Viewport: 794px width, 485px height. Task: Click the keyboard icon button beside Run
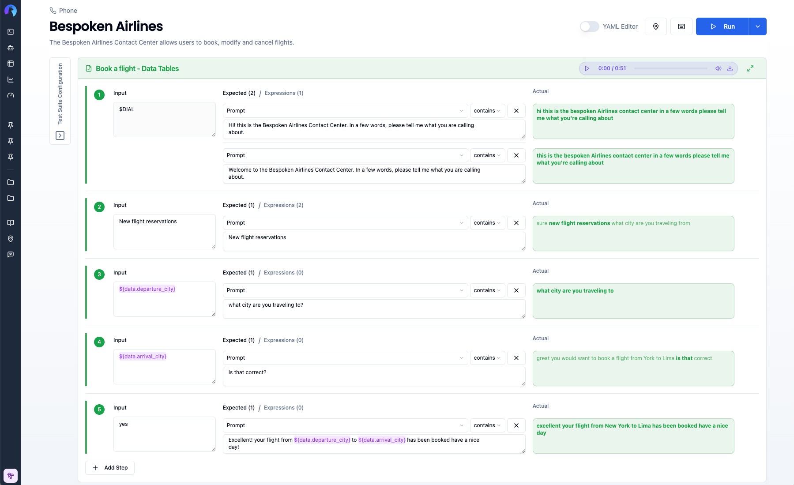click(x=681, y=26)
